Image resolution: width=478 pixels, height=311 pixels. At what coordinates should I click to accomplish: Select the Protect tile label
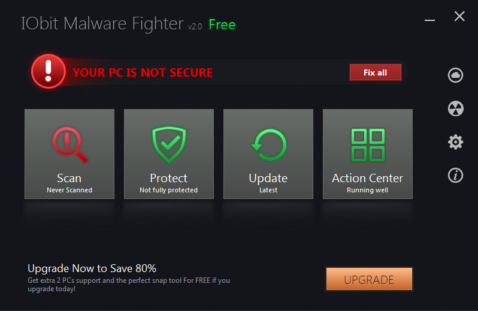(x=168, y=178)
